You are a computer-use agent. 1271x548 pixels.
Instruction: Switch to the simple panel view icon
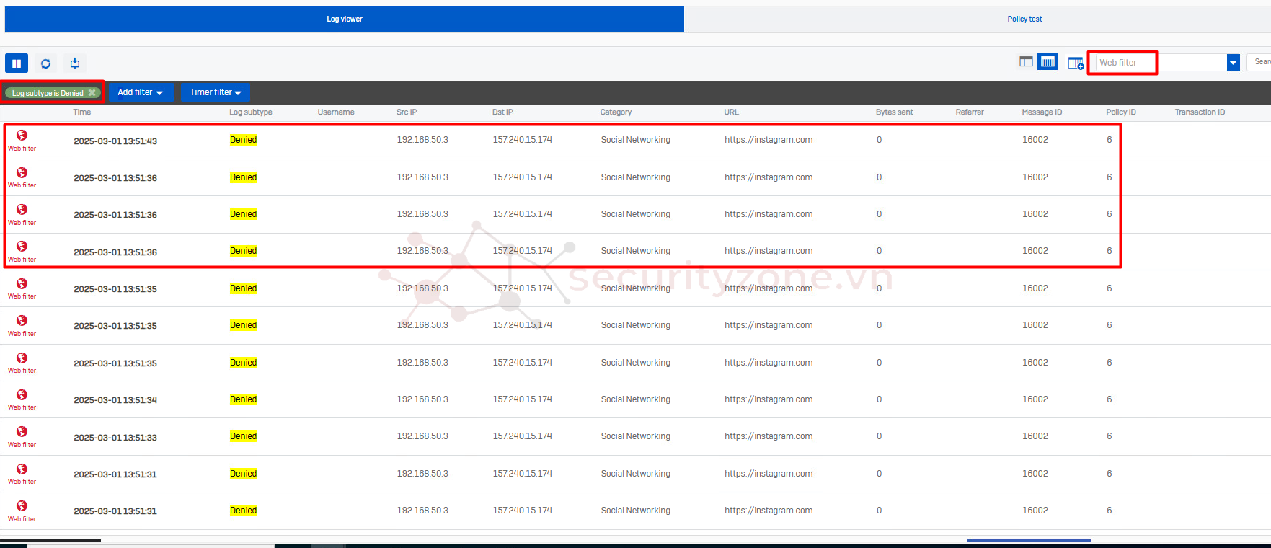click(x=1026, y=62)
